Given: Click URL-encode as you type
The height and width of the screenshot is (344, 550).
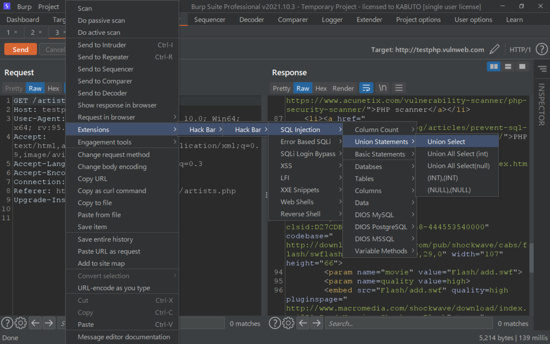Looking at the screenshot, I should tap(122, 288).
